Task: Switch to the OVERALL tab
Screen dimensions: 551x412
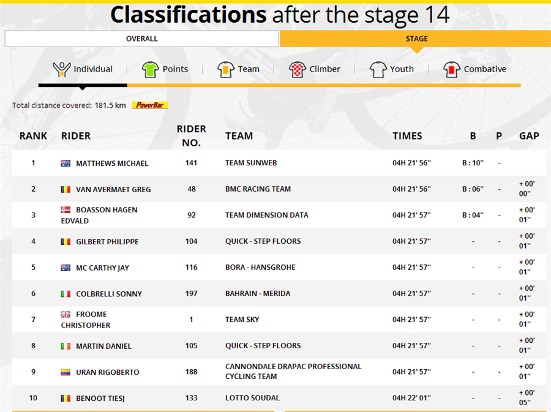Action: [x=141, y=39]
